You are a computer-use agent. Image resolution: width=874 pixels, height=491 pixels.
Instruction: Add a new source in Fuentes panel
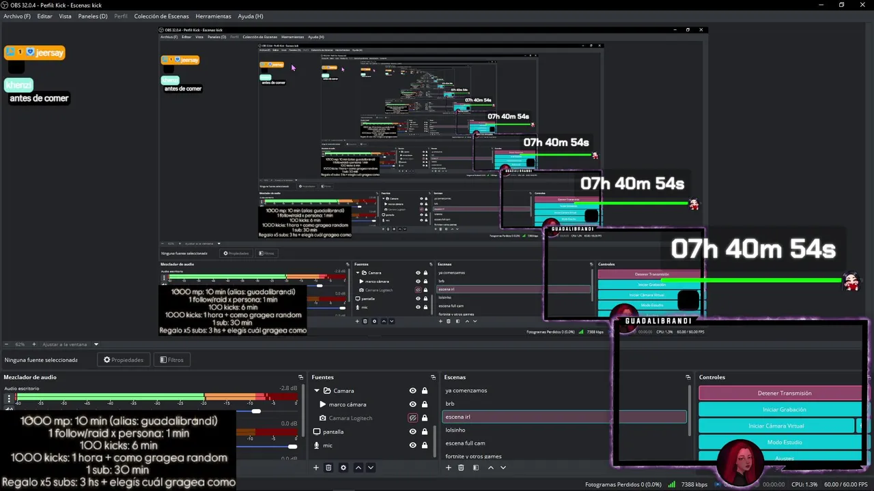point(315,468)
